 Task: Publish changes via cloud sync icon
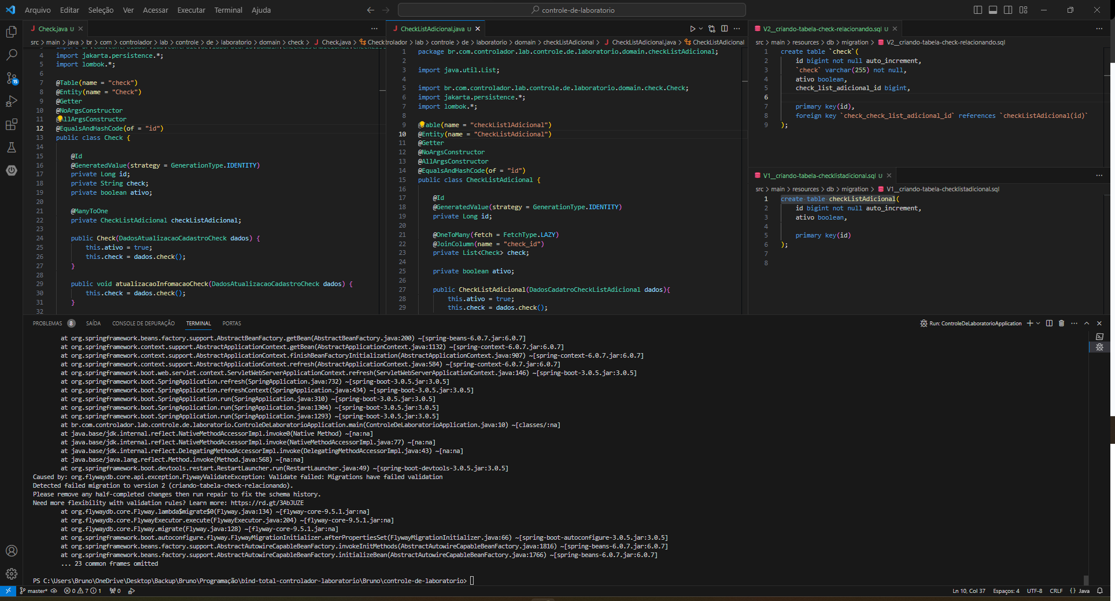click(54, 591)
